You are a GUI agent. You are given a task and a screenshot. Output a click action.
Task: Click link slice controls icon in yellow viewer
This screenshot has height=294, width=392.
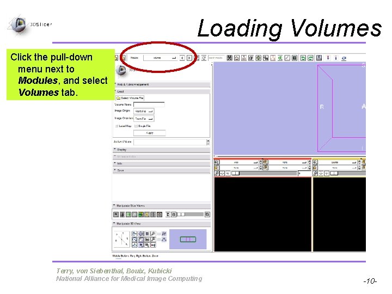point(315,173)
